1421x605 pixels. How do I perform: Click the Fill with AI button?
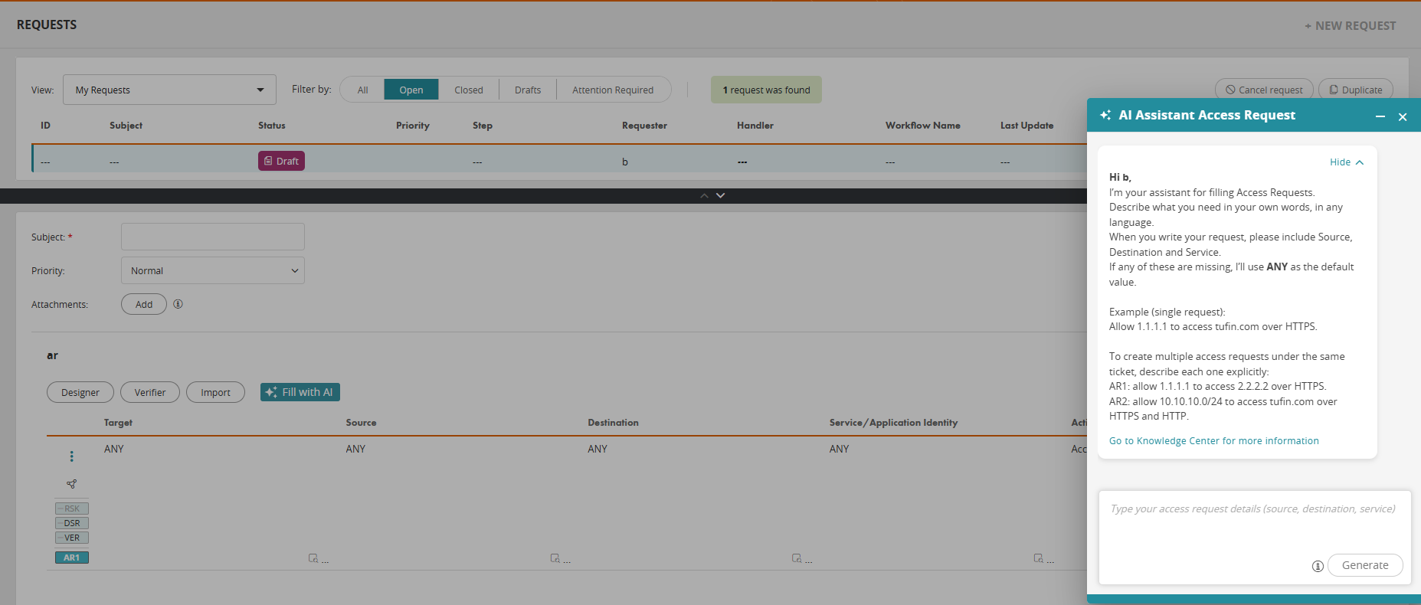coord(300,392)
